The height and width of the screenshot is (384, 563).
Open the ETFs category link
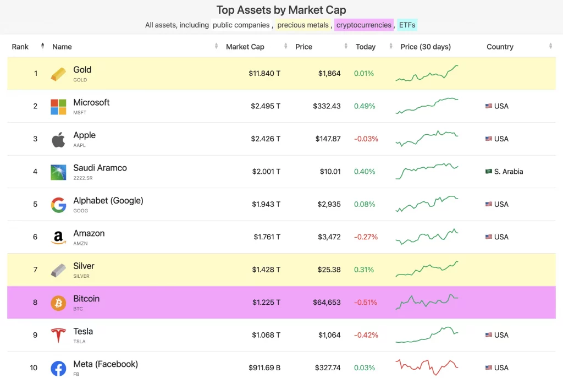point(407,25)
